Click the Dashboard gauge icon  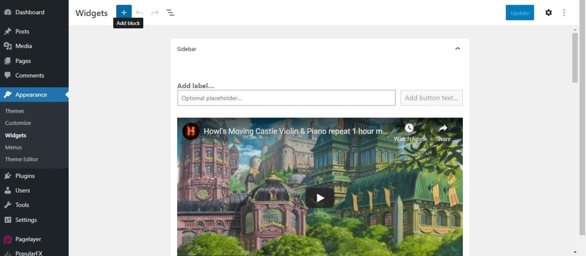point(8,12)
